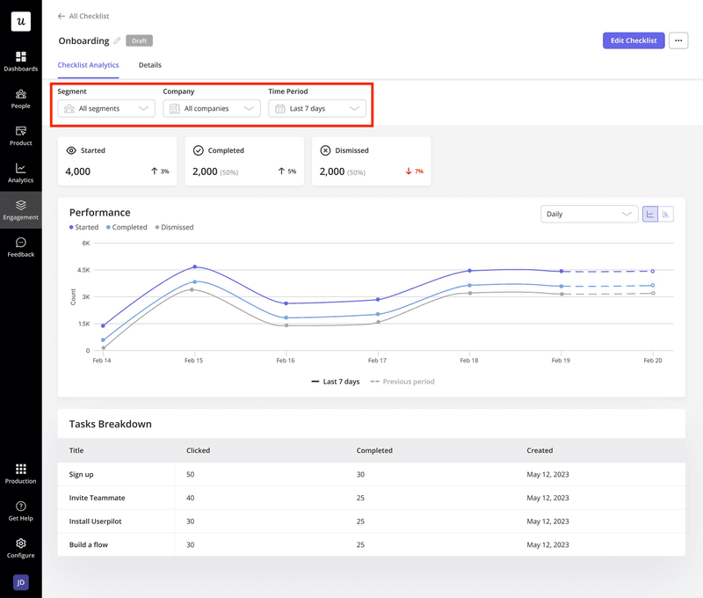This screenshot has height=598, width=703.
Task: Click the Edit Checklist button
Action: click(631, 40)
